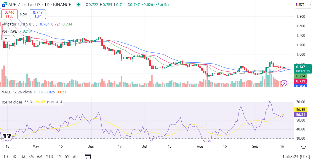Click the red 0.721 Alligator teeth label
The height and width of the screenshot is (161, 312).
300,81
